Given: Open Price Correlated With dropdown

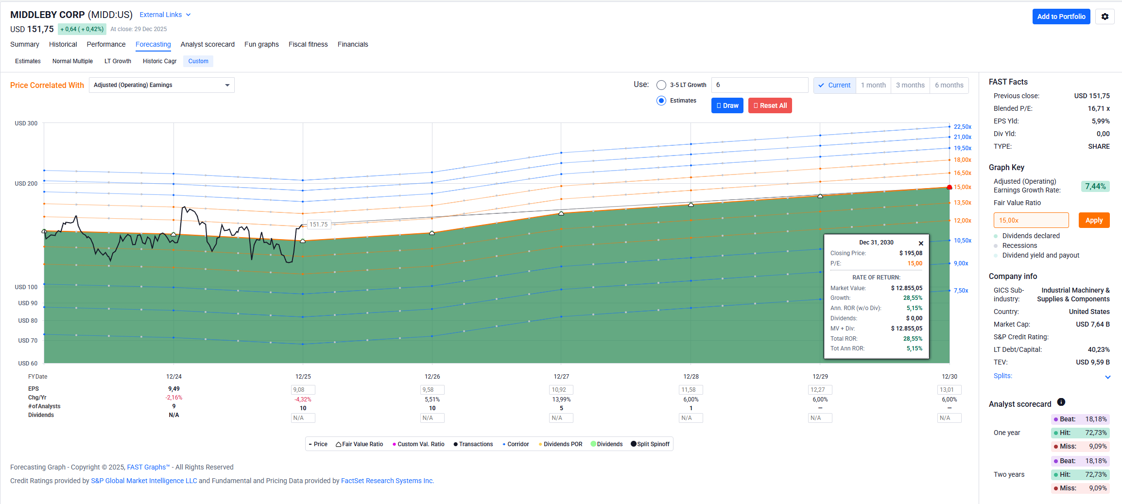Looking at the screenshot, I should (x=161, y=85).
